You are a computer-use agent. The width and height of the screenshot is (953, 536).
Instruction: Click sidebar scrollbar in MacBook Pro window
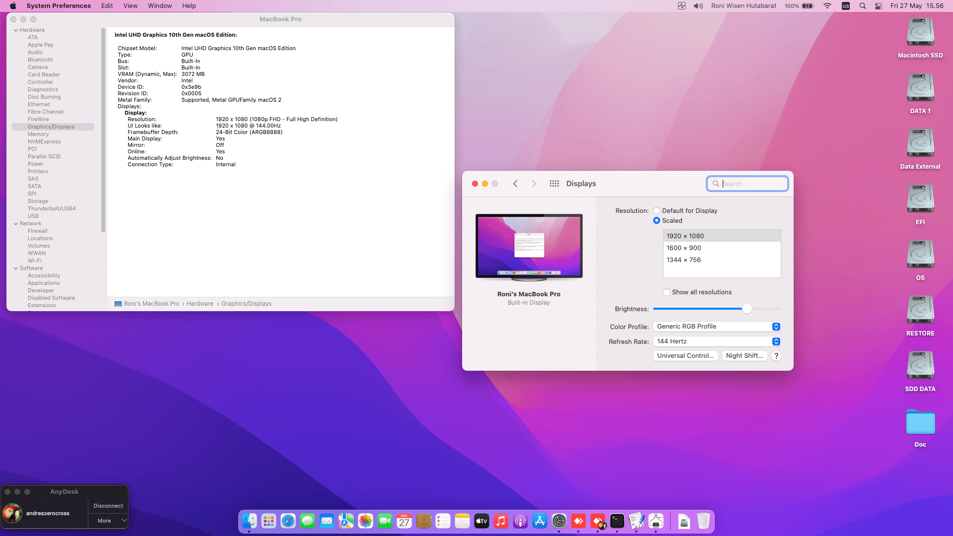pos(103,130)
